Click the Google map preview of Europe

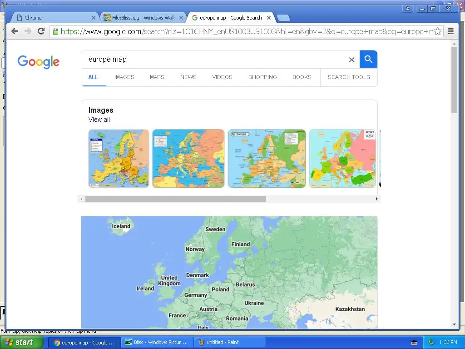pos(229,272)
